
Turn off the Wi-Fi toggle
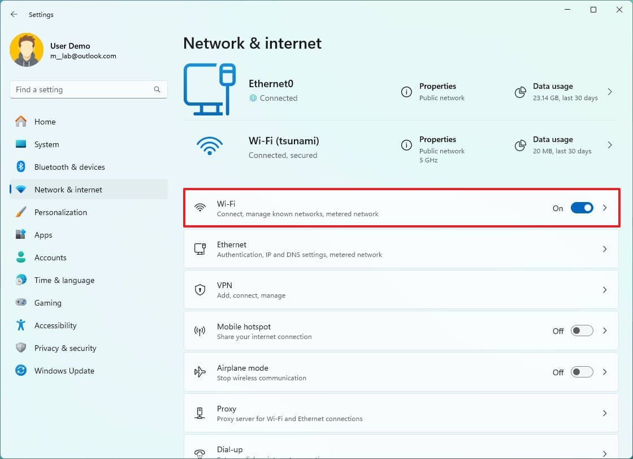(x=582, y=208)
